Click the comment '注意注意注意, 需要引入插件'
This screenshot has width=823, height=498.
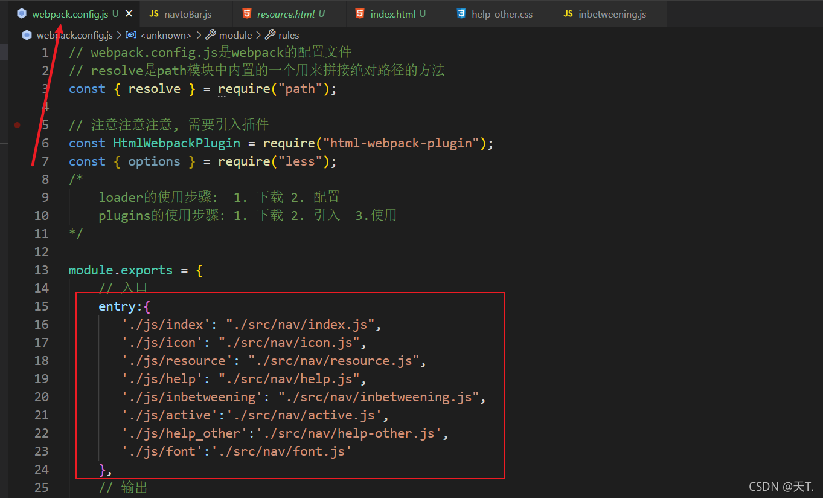pyautogui.click(x=168, y=125)
